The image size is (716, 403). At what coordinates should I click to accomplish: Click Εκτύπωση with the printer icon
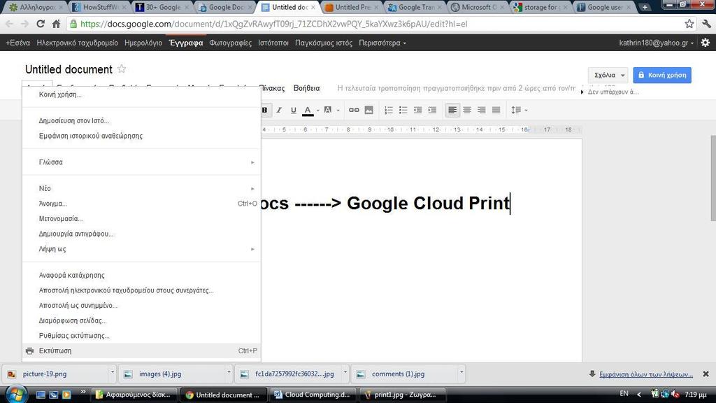coord(141,351)
